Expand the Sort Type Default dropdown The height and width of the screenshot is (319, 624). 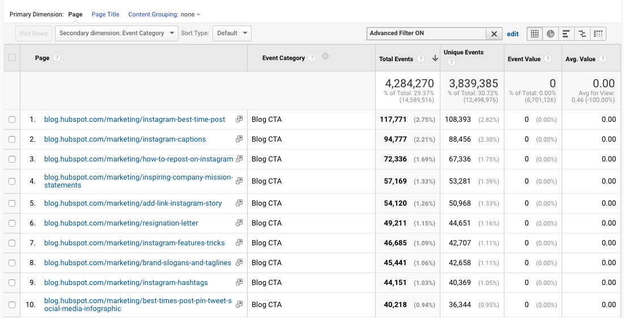click(x=232, y=33)
